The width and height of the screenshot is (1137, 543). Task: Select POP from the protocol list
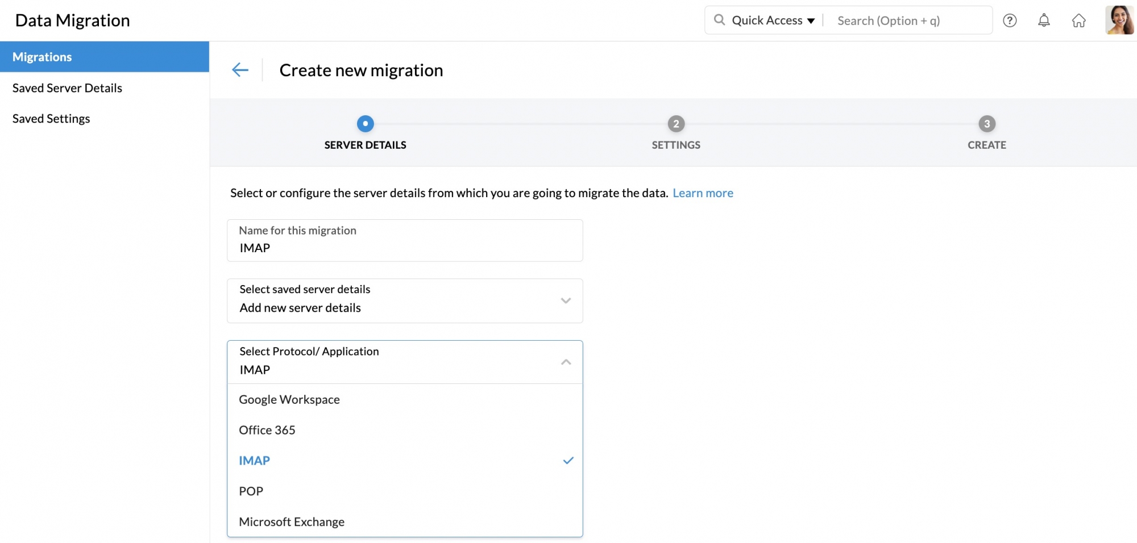(x=251, y=491)
